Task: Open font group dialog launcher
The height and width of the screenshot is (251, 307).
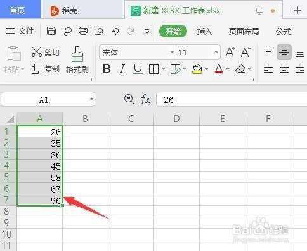Action: tap(252, 80)
